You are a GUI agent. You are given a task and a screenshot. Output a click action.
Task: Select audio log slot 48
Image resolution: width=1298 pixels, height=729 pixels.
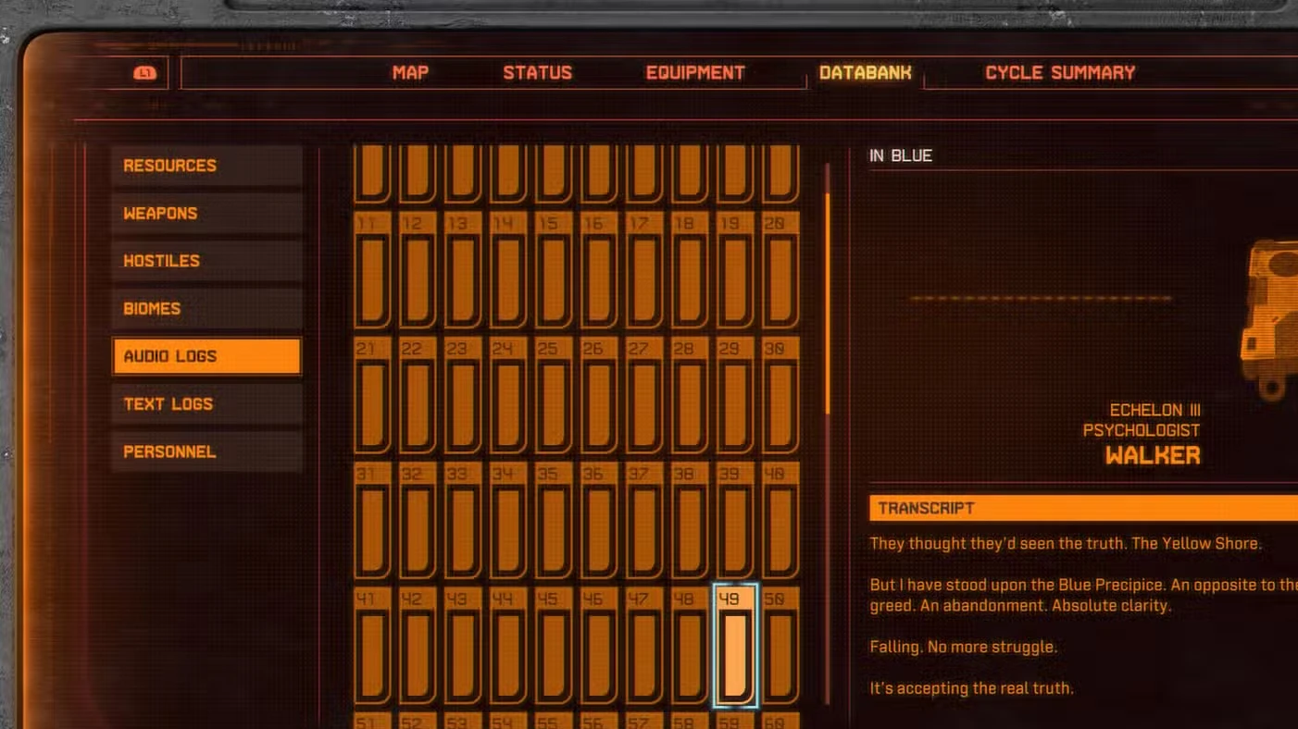[690, 646]
